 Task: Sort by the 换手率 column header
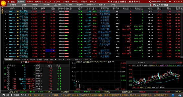point(116,9)
